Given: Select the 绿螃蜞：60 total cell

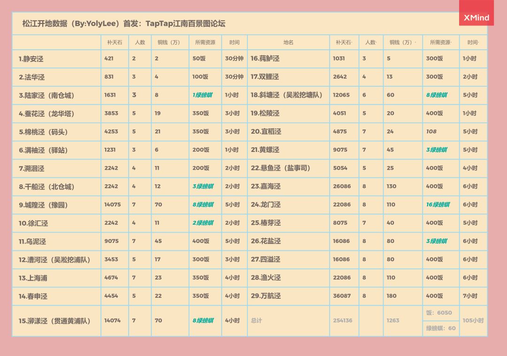Looking at the screenshot, I should tap(441, 328).
